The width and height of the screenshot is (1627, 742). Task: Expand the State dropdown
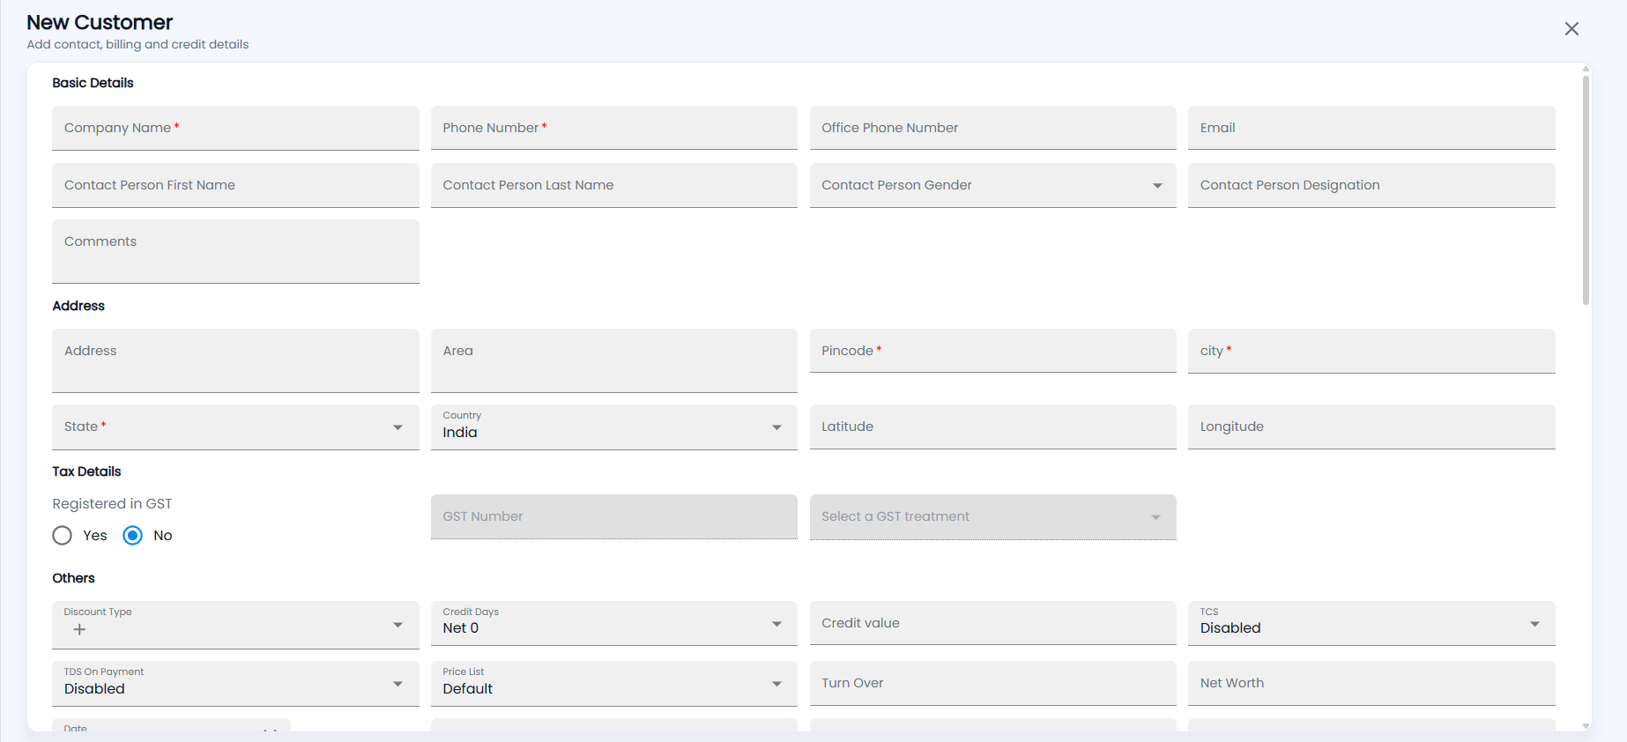click(235, 427)
